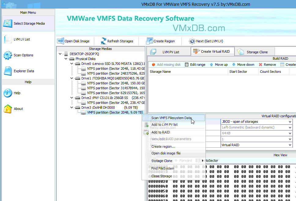The height and width of the screenshot is (201, 296).
Task: Click the DESKTOP-292OP7Q computer icon
Action: click(66, 54)
